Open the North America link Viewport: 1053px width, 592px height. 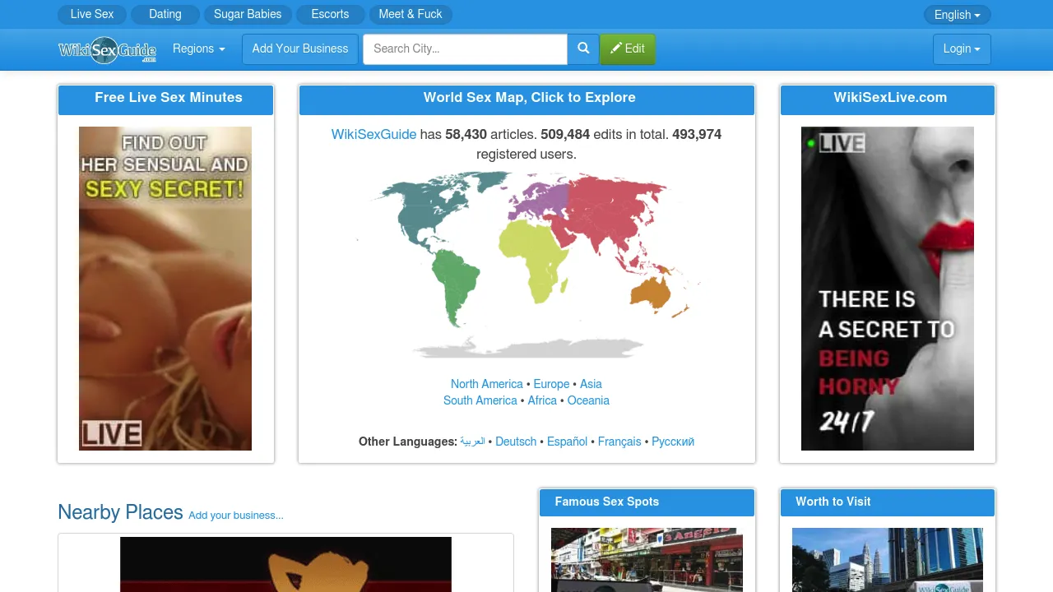pos(486,384)
